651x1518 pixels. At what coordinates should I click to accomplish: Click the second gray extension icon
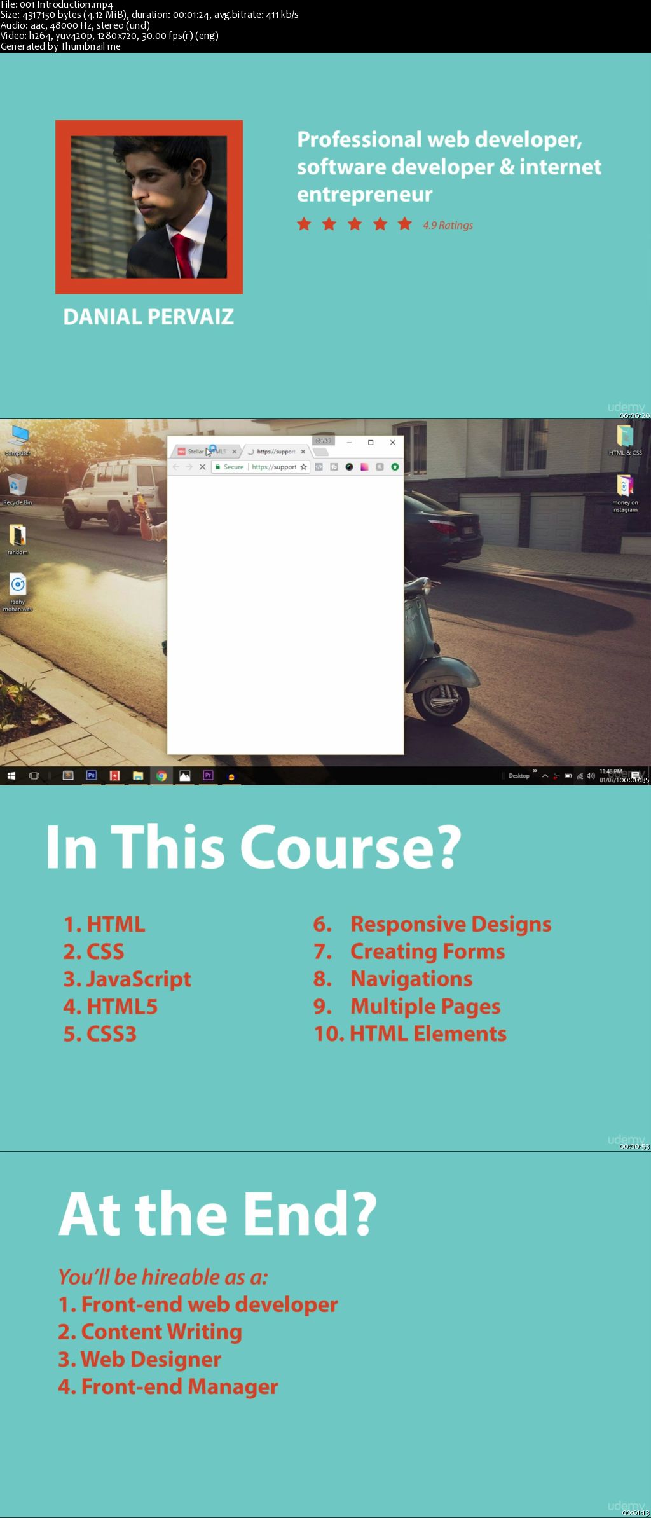point(334,467)
